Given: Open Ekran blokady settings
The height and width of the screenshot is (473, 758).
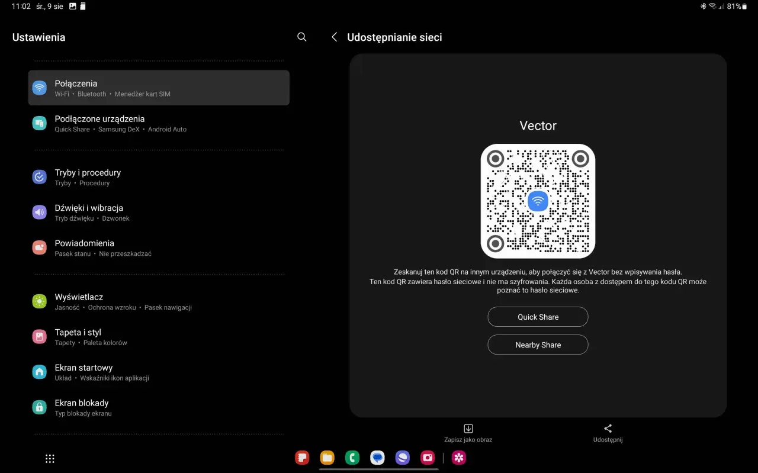Looking at the screenshot, I should tap(159, 407).
